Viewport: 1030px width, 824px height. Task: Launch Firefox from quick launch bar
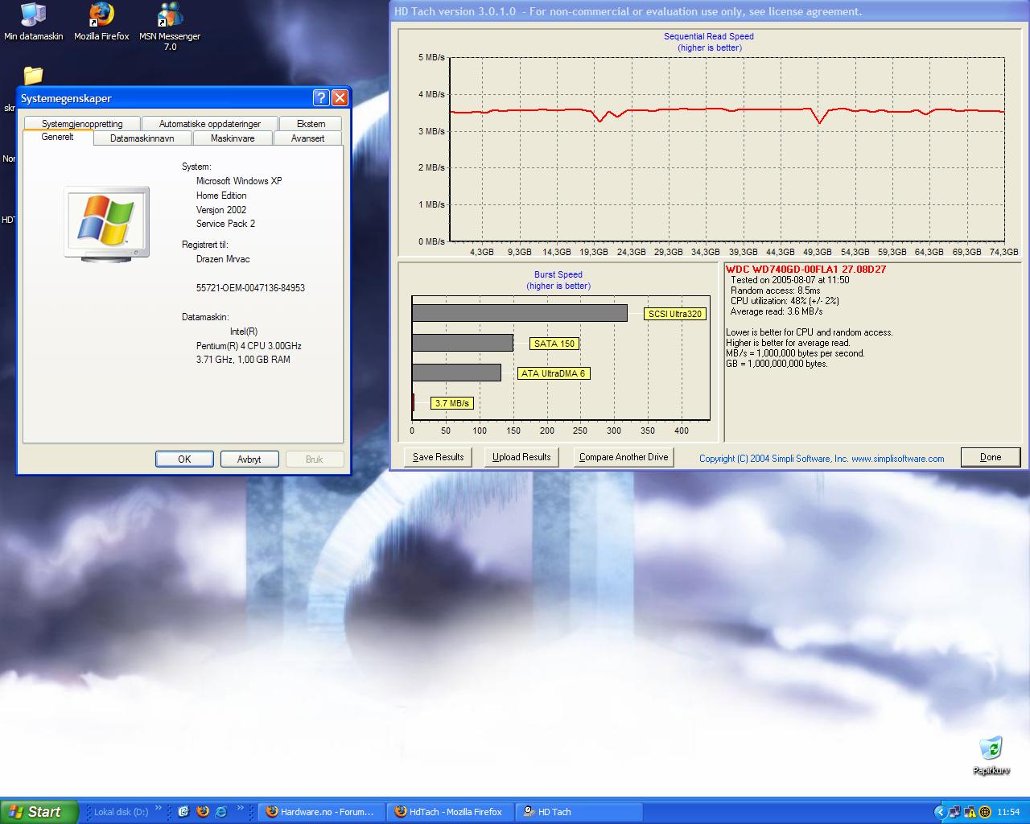coord(203,812)
